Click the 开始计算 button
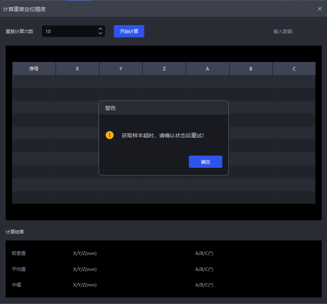 tap(129, 31)
